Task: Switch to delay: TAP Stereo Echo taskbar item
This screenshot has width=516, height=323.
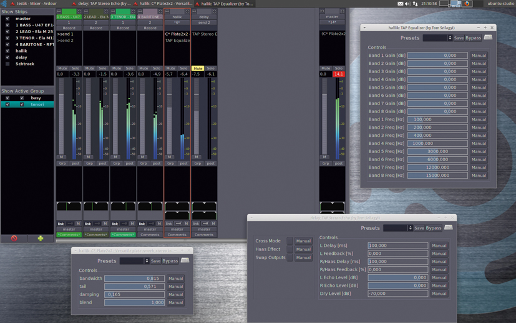Action: click(x=102, y=4)
